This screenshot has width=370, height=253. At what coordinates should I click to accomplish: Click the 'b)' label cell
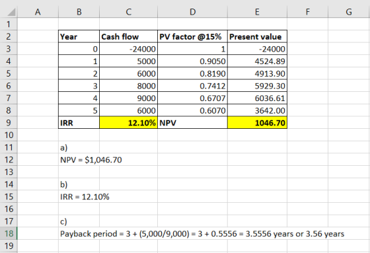[79, 184]
